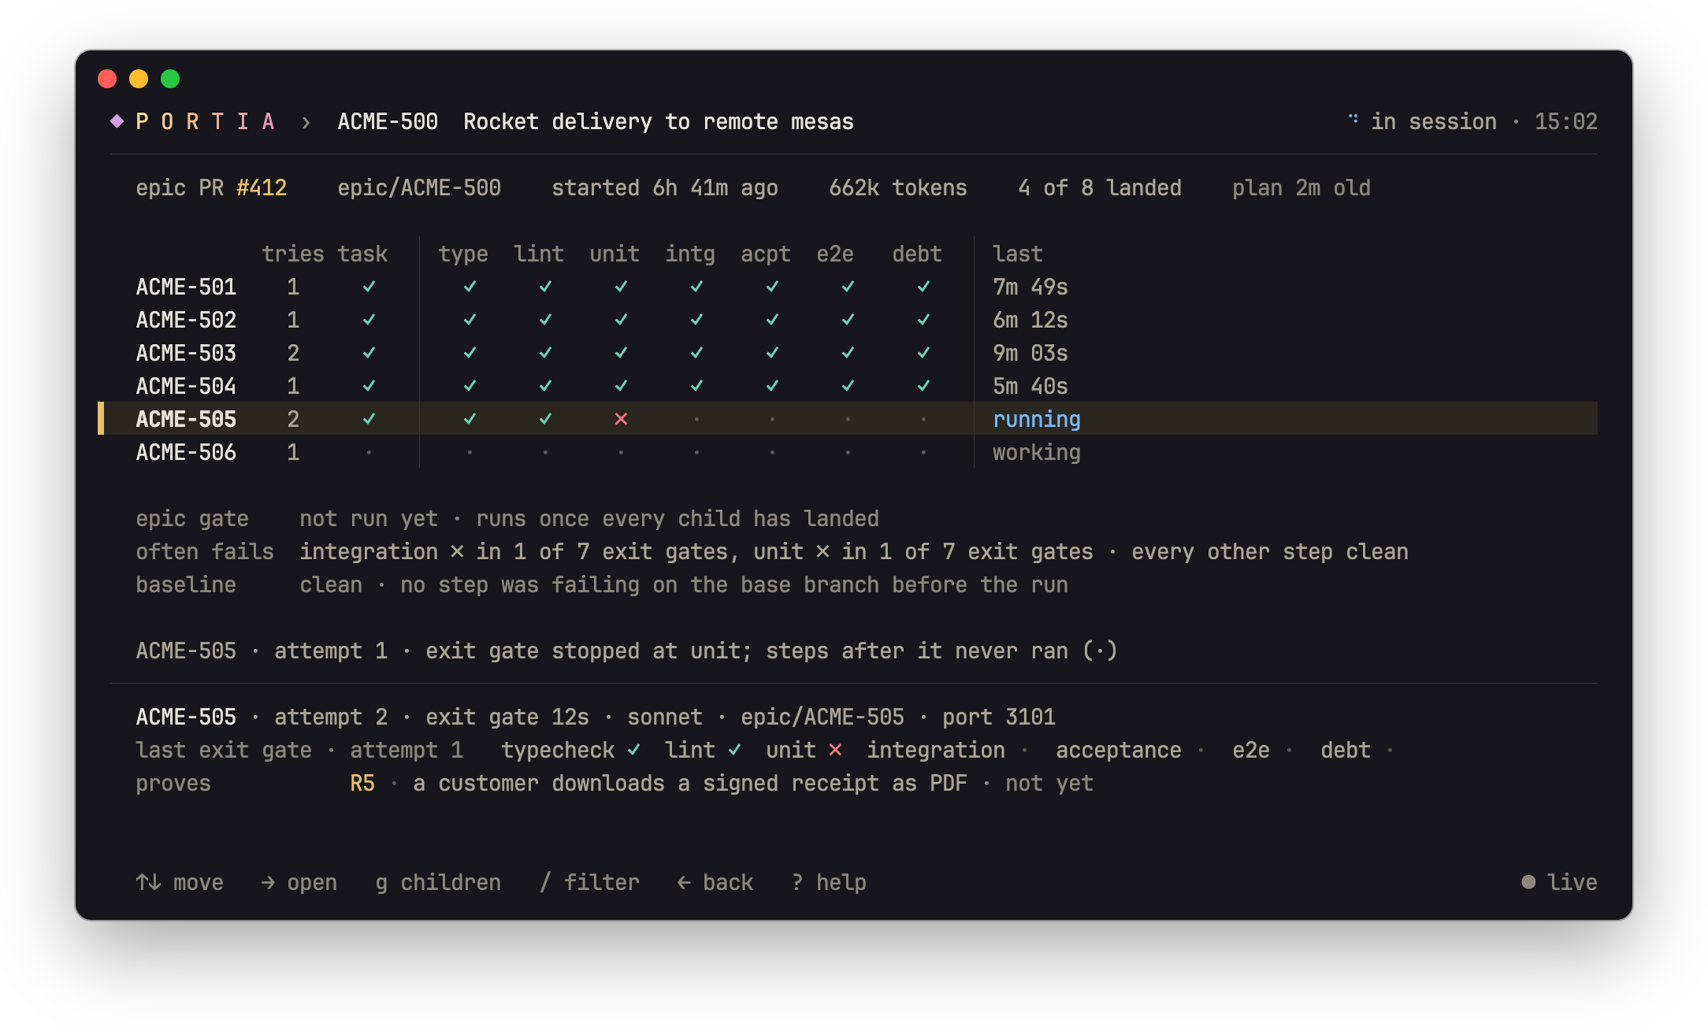Image resolution: width=1708 pixels, height=1027 pixels.
Task: Click the left arrow back shortcut icon
Action: pos(684,883)
